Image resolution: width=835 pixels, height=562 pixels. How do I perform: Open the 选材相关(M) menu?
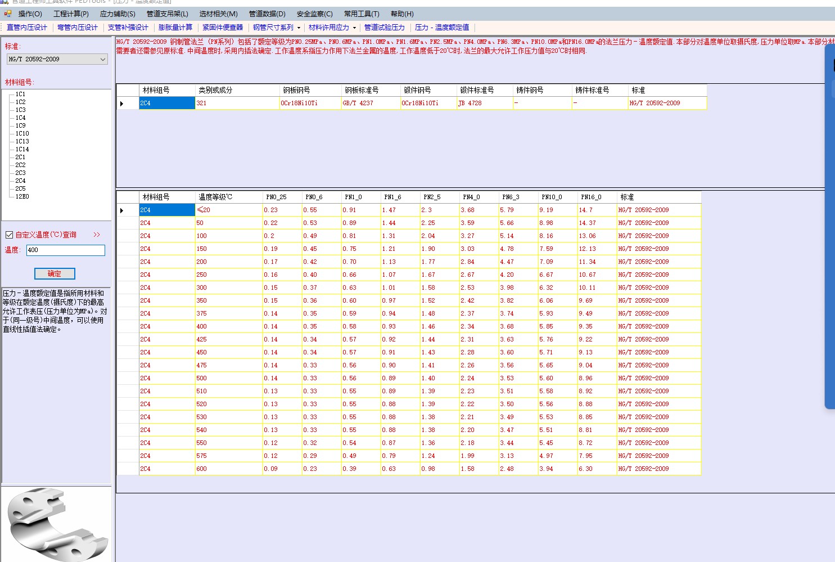(x=218, y=14)
